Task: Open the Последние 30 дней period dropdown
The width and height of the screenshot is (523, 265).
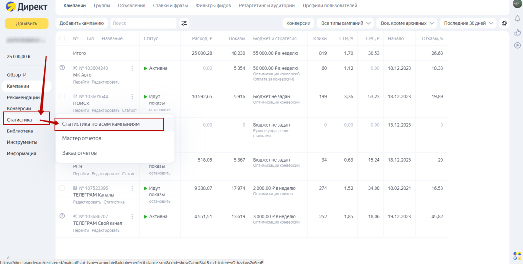Action: point(468,23)
